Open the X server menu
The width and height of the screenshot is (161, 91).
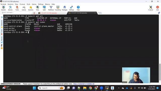[22, 4]
